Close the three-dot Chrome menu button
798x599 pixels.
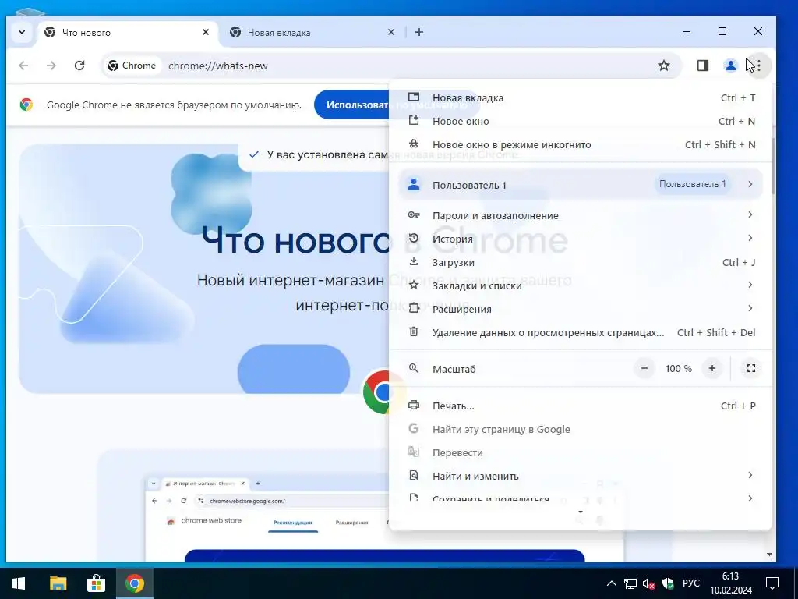pyautogui.click(x=759, y=66)
